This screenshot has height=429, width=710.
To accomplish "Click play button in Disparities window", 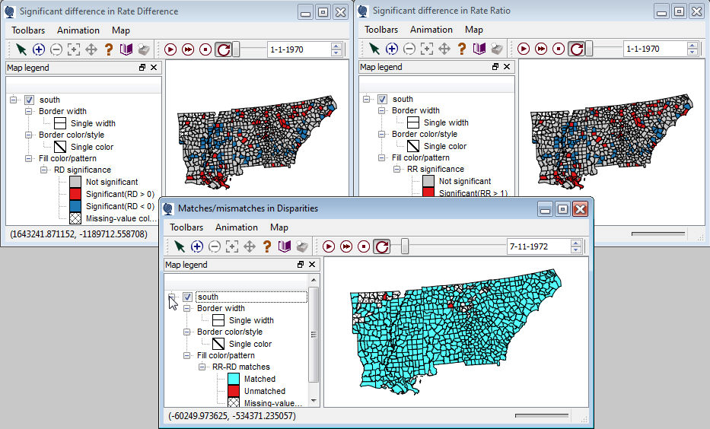I will [329, 246].
